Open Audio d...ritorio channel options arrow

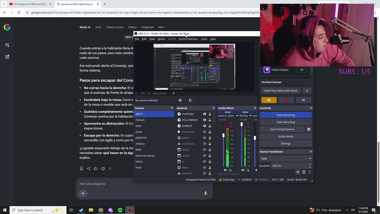(x=237, y=116)
